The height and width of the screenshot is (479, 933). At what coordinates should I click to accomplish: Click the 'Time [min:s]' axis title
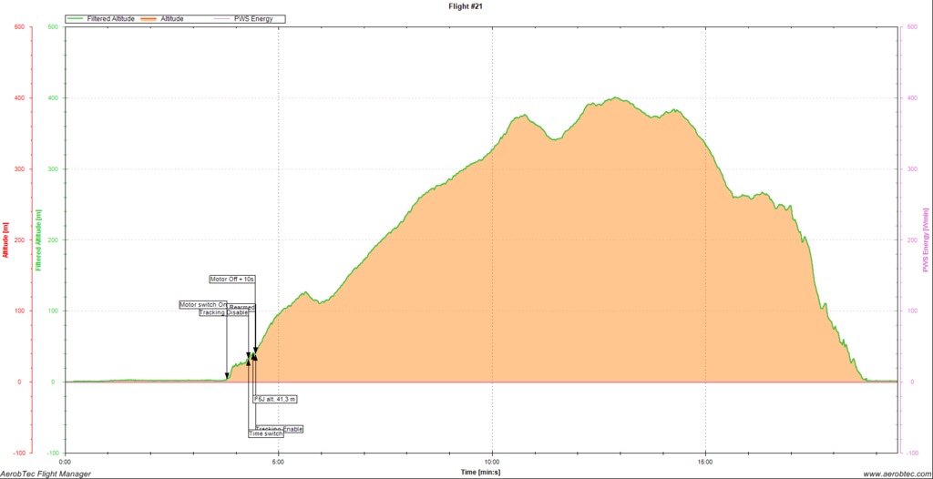pos(479,473)
